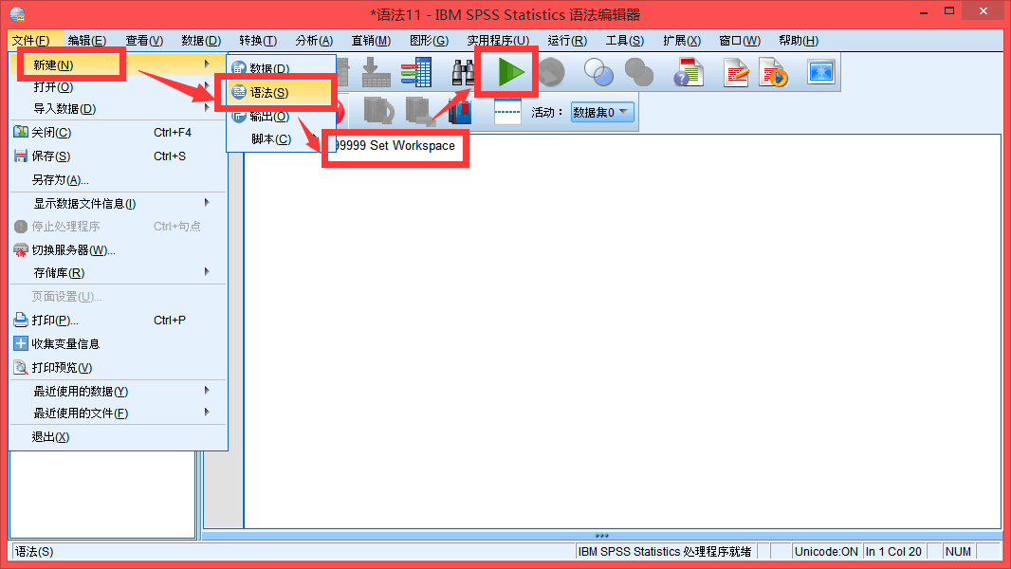The height and width of the screenshot is (569, 1011).
Task: Open the 工具(S) menu
Action: click(x=625, y=41)
